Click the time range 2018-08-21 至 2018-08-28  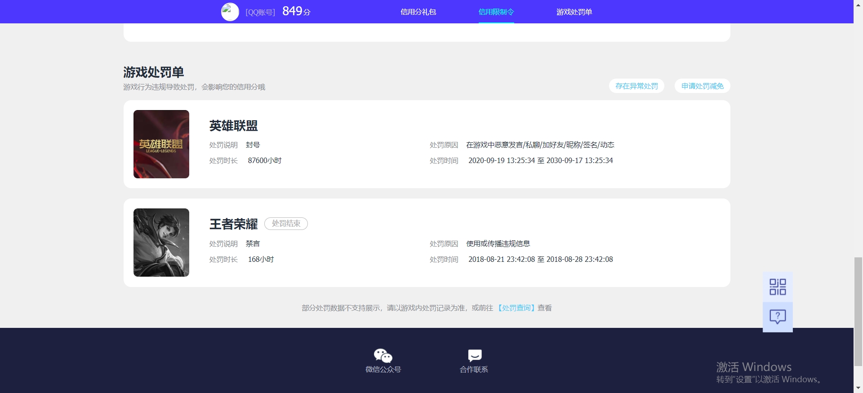coord(541,259)
